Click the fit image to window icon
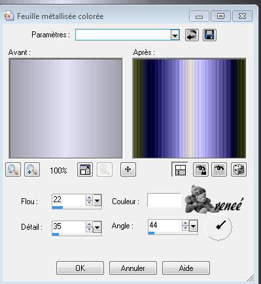261x284 pixels. click(x=85, y=169)
